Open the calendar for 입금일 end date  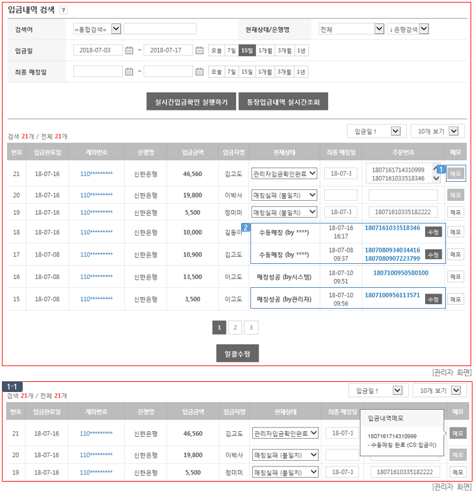199,50
